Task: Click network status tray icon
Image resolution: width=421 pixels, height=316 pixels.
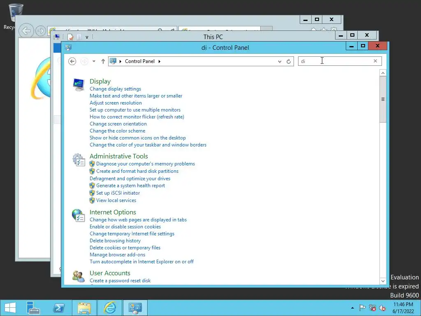Action: [372, 308]
